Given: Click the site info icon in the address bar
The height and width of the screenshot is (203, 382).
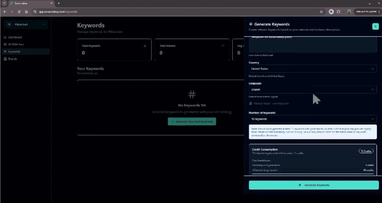Looking at the screenshot, I should tap(35, 12).
